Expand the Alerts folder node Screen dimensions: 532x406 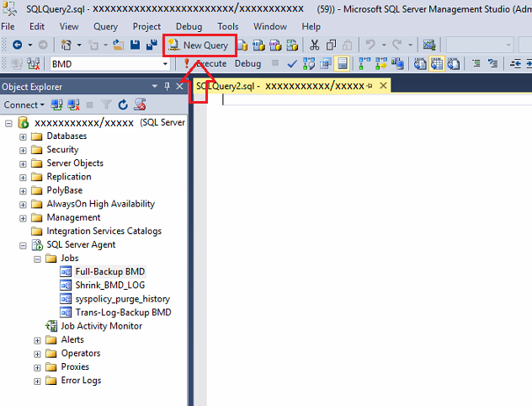37,340
